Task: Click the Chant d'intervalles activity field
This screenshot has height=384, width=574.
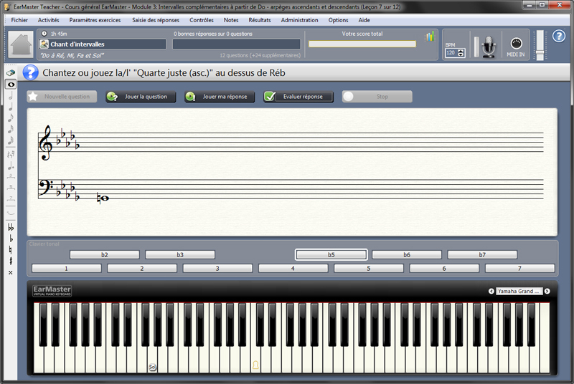Action: pos(103,44)
